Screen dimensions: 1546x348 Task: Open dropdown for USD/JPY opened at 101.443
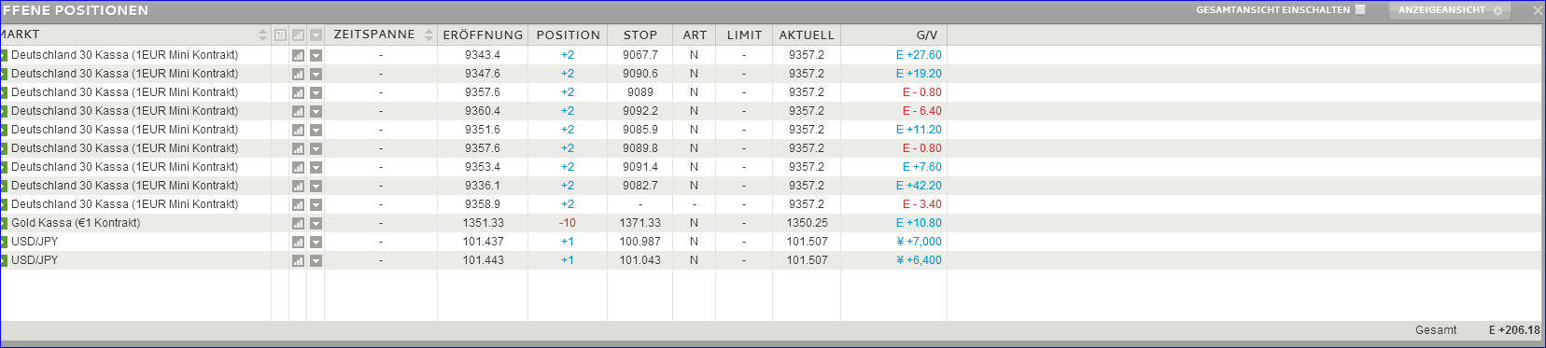pyautogui.click(x=316, y=260)
